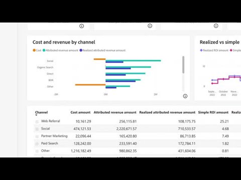Click the chart's vertical scrollbar thumb
This screenshot has height=180, width=241.
coord(183,64)
